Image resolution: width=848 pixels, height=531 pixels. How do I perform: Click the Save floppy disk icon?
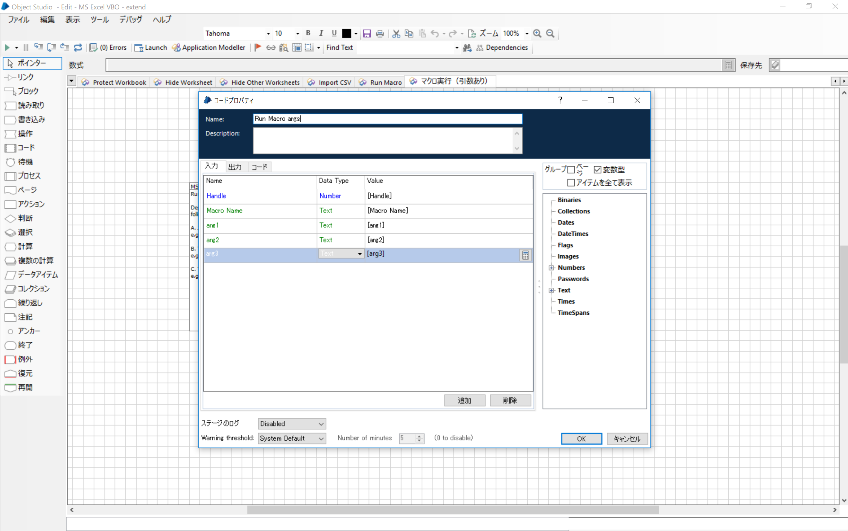pyautogui.click(x=367, y=33)
